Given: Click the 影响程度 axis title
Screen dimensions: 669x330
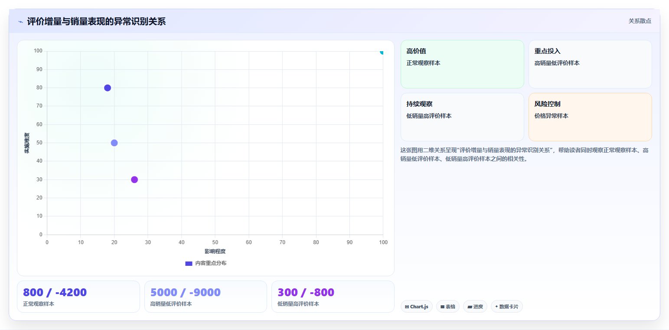Looking at the screenshot, I should [x=215, y=252].
